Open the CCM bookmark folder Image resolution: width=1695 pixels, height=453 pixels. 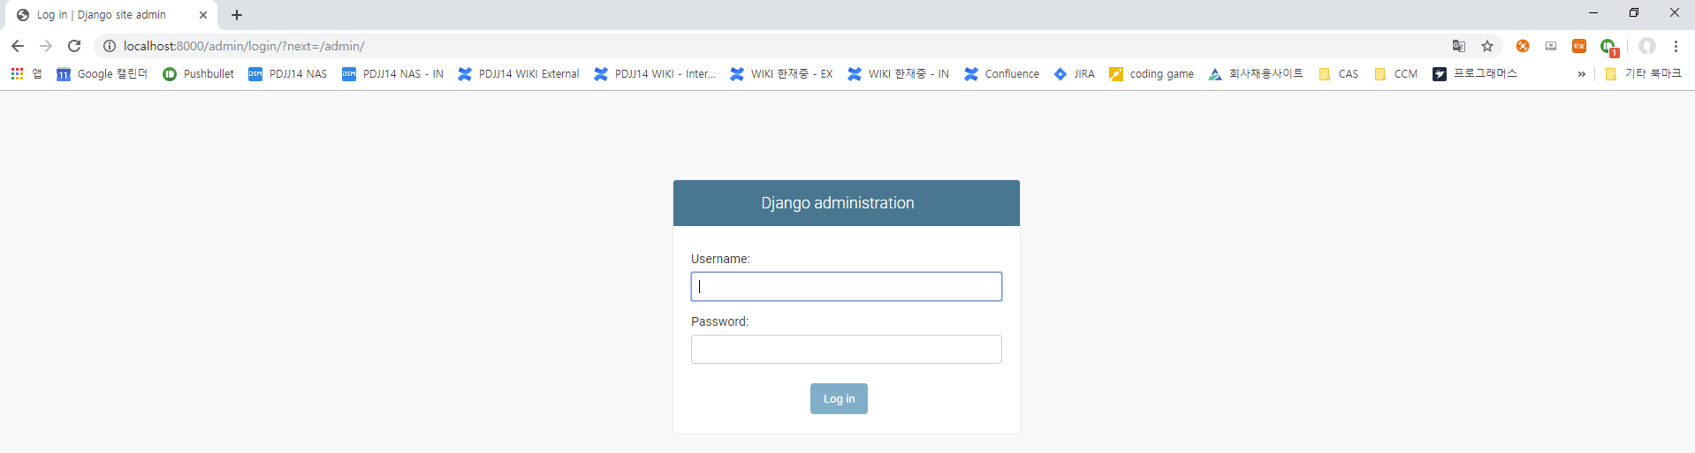pos(1395,74)
